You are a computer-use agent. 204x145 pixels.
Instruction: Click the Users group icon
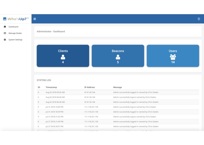(173, 57)
